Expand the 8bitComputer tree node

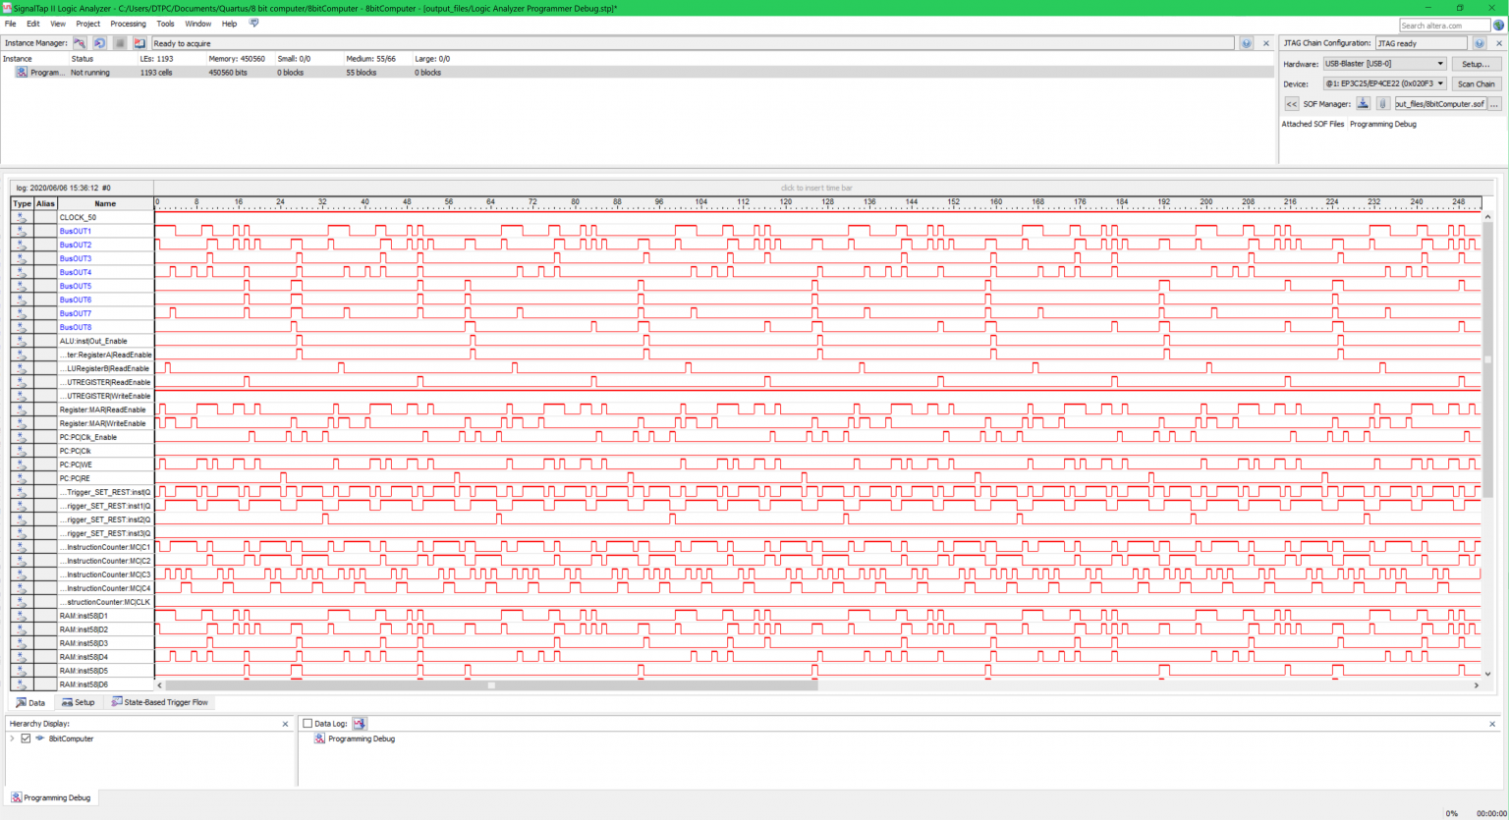point(11,738)
